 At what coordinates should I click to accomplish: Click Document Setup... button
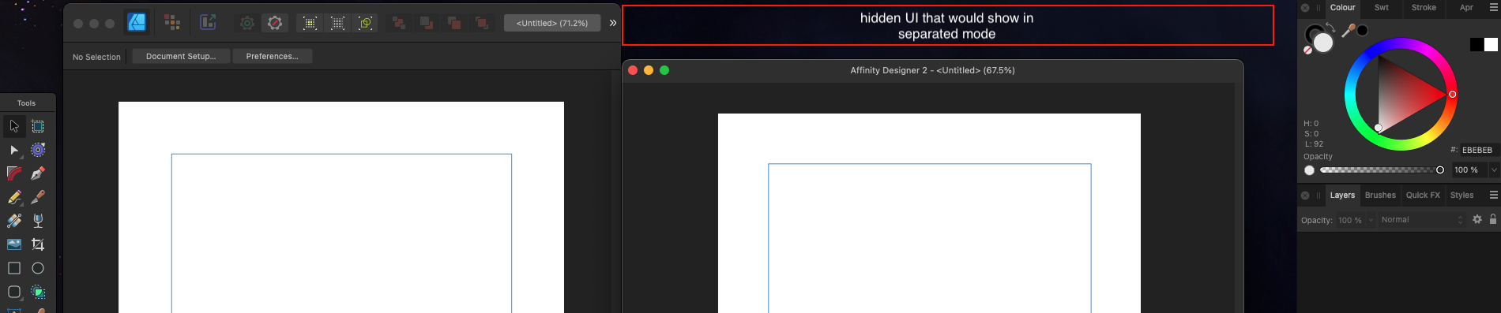point(181,56)
